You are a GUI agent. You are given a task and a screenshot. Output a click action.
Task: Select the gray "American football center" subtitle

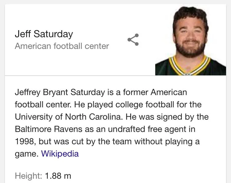pos(62,46)
